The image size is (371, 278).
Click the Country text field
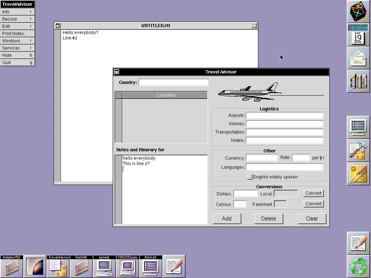pyautogui.click(x=173, y=83)
